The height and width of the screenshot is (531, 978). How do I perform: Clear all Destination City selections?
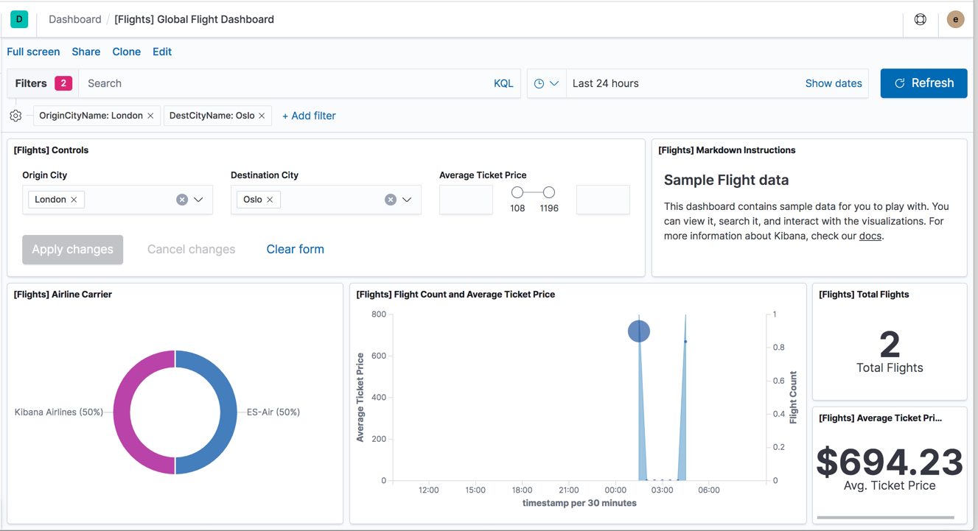[x=391, y=200]
